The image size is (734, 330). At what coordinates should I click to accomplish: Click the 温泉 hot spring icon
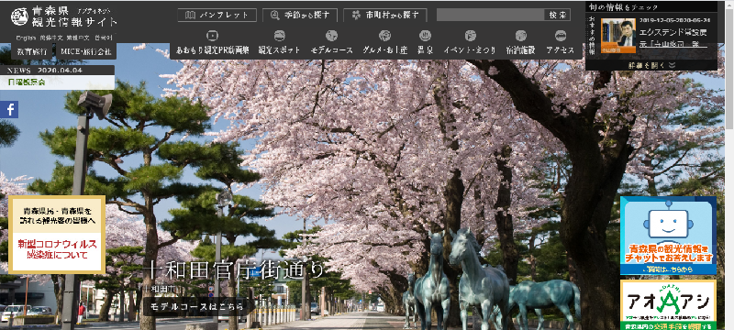tap(425, 36)
